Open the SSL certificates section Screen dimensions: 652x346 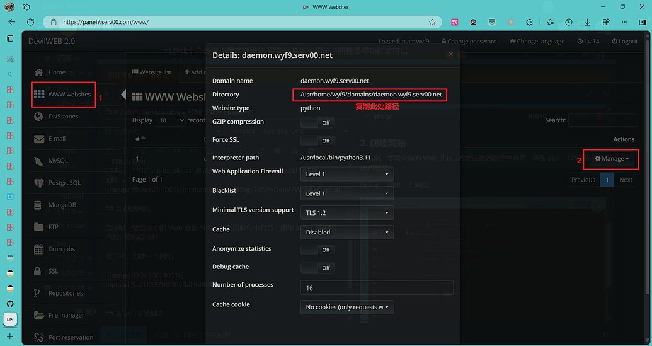click(47, 271)
